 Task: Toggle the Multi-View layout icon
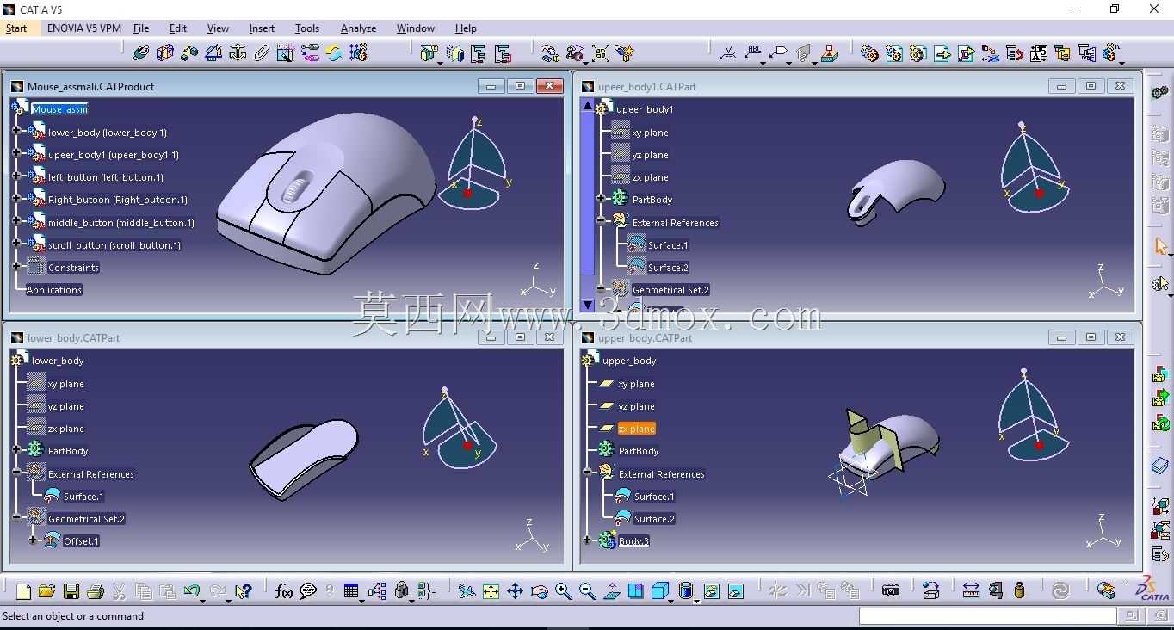tap(635, 590)
